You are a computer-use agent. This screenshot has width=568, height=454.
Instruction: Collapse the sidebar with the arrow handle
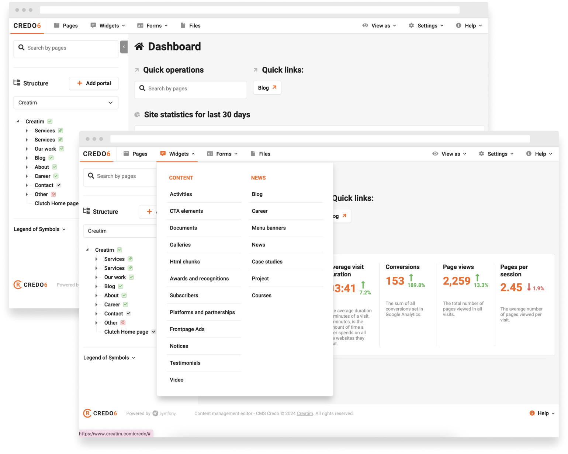[124, 47]
